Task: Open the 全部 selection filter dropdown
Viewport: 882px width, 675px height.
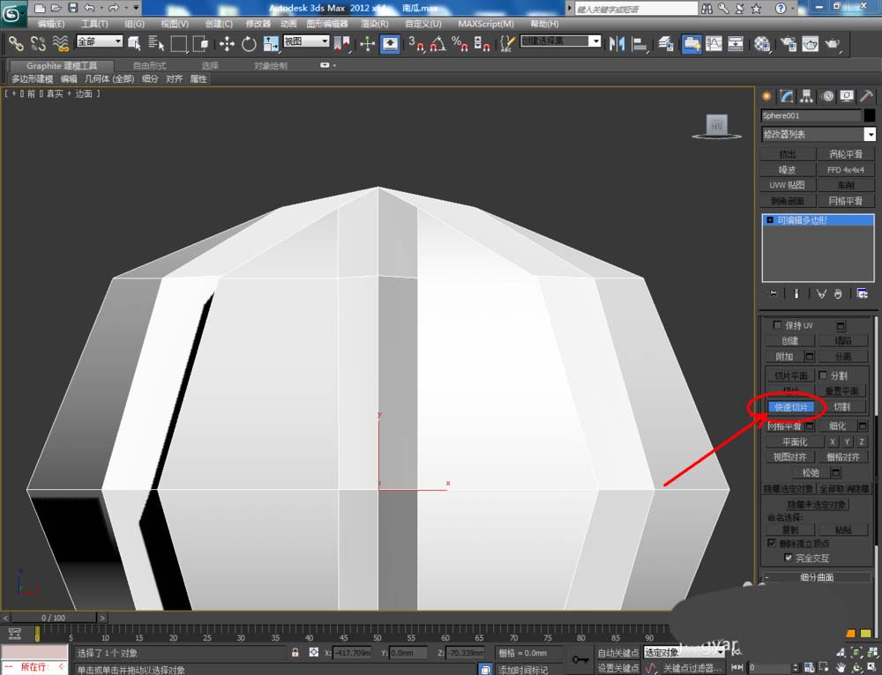Action: pos(100,41)
